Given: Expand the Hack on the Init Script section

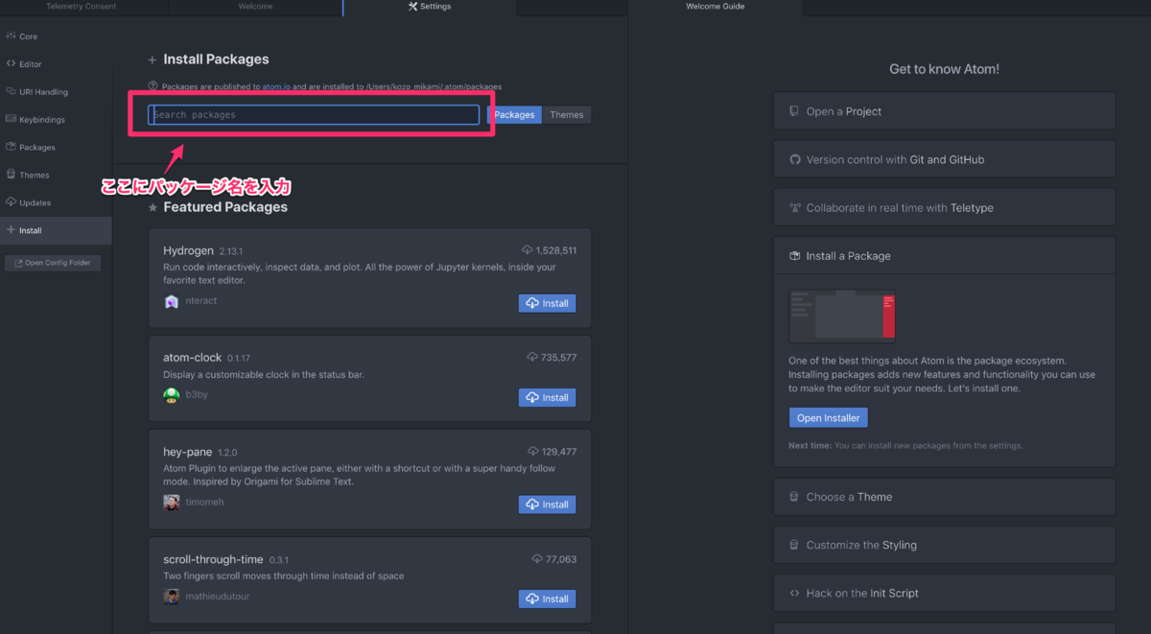Looking at the screenshot, I should (x=944, y=593).
